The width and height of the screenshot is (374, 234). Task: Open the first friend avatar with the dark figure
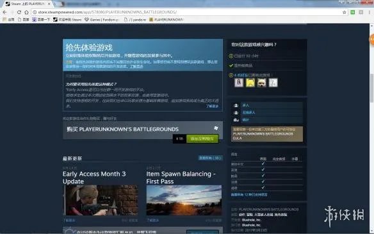click(x=239, y=83)
